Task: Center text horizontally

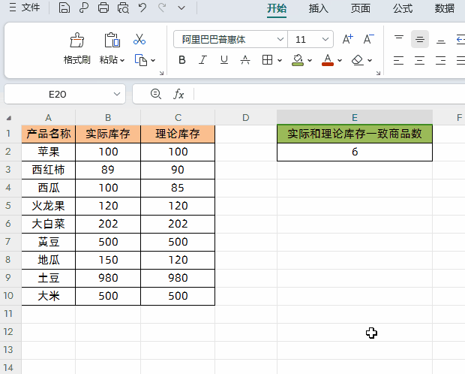Action: point(420,60)
